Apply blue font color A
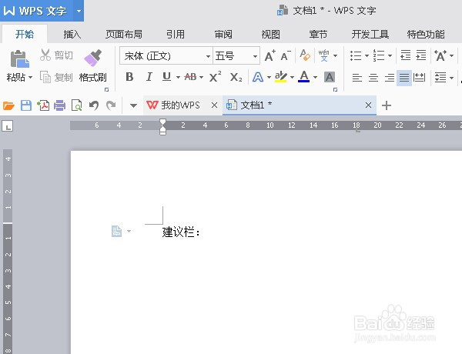462x354 pixels. 304,77
